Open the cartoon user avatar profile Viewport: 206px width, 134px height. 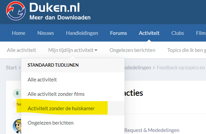pyautogui.click(x=17, y=126)
